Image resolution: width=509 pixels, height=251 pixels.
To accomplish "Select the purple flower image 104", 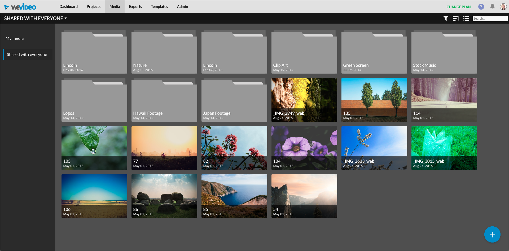I will (304, 148).
